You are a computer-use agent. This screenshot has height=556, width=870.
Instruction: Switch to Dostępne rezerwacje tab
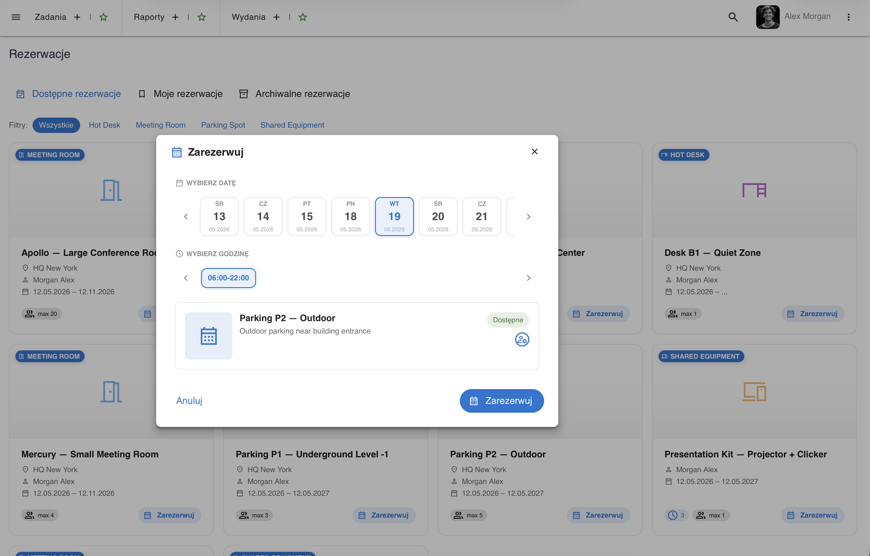tap(69, 94)
